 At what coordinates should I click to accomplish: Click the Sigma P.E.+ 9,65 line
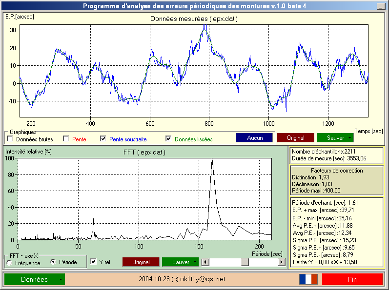point(324,248)
